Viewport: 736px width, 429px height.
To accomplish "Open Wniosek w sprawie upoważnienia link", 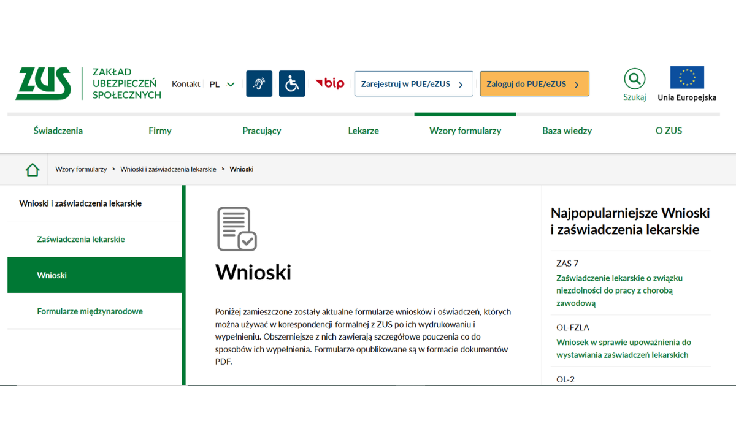I will point(624,349).
